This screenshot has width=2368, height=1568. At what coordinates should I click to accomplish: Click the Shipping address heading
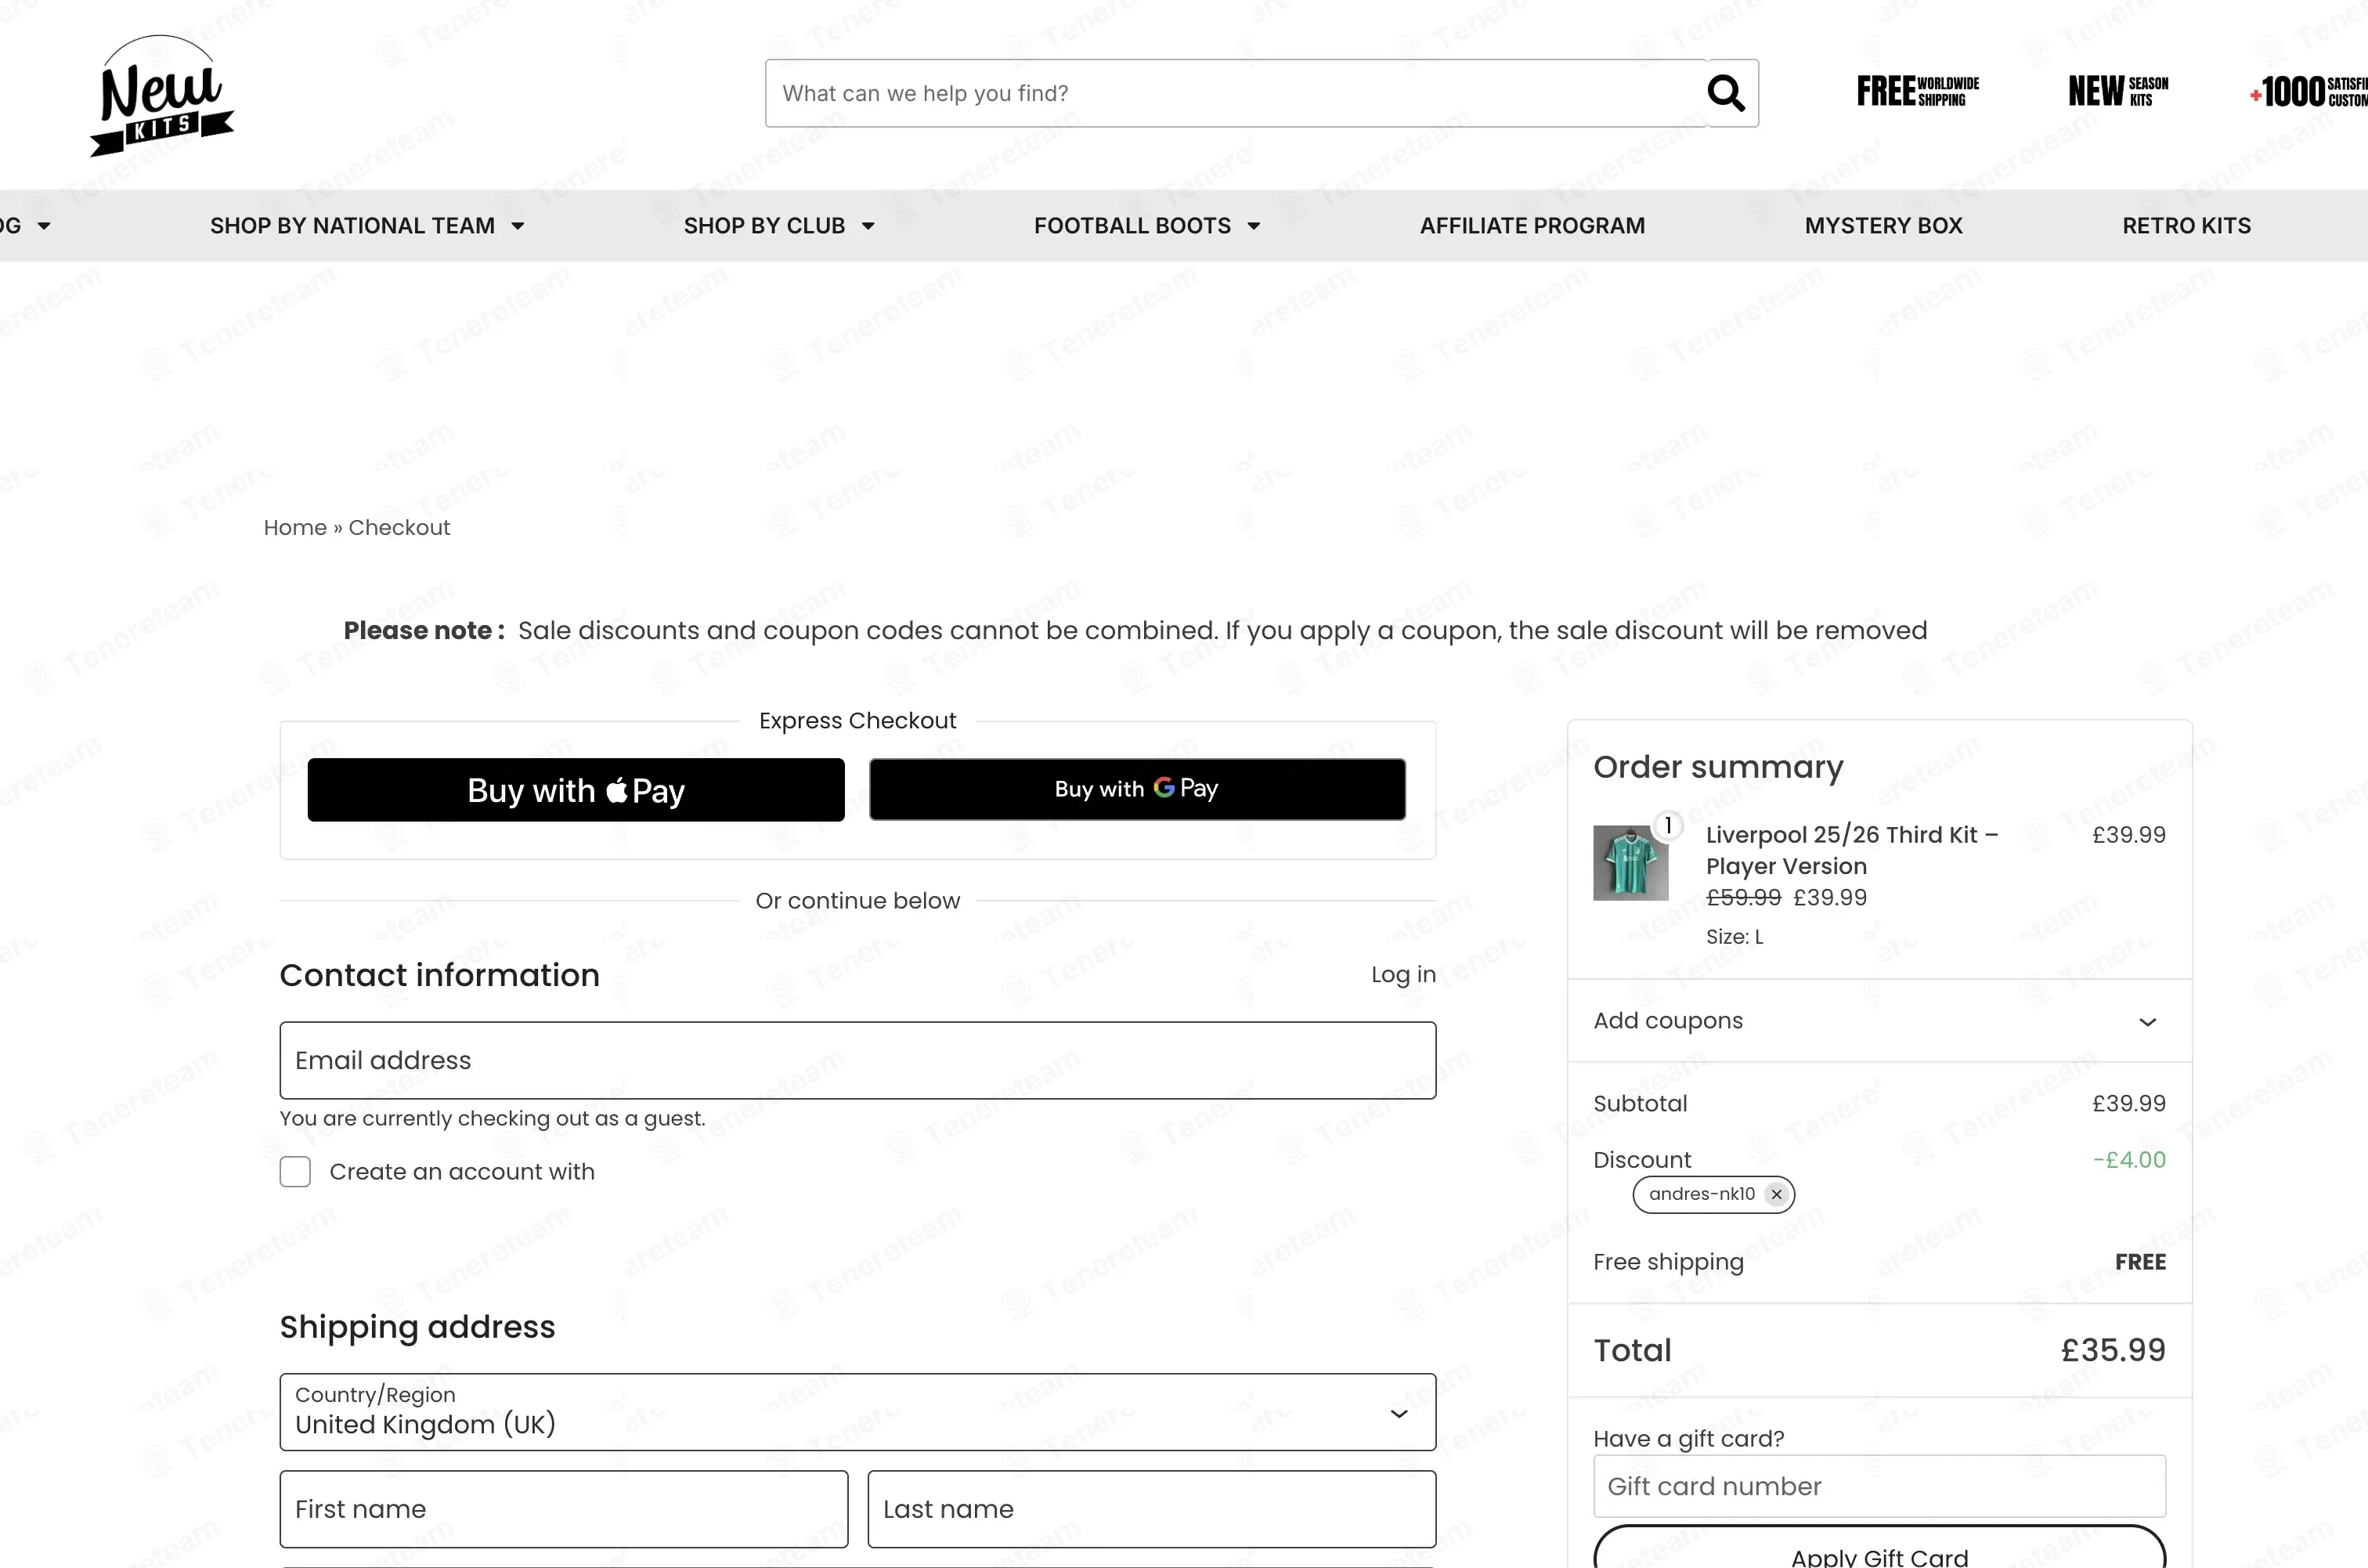click(417, 1327)
